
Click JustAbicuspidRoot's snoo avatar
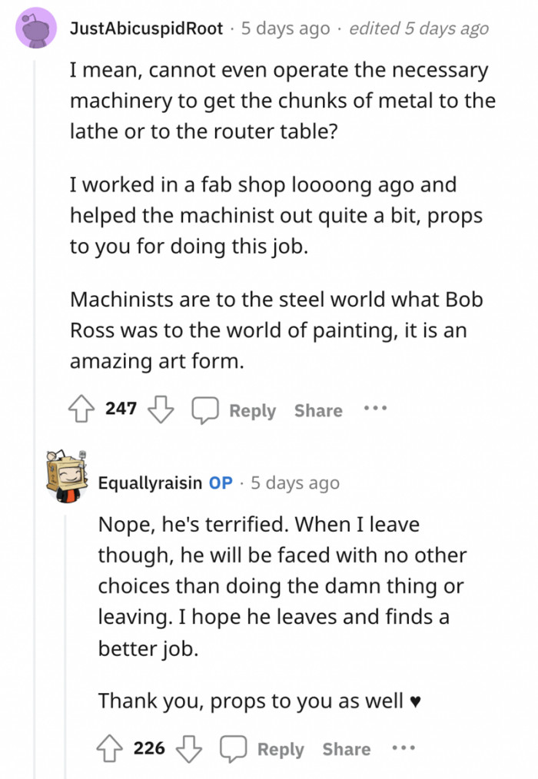[35, 28]
